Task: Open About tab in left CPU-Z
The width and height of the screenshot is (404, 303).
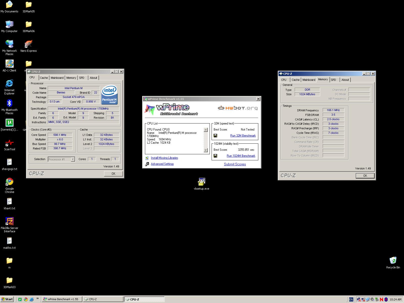Action: point(93,78)
